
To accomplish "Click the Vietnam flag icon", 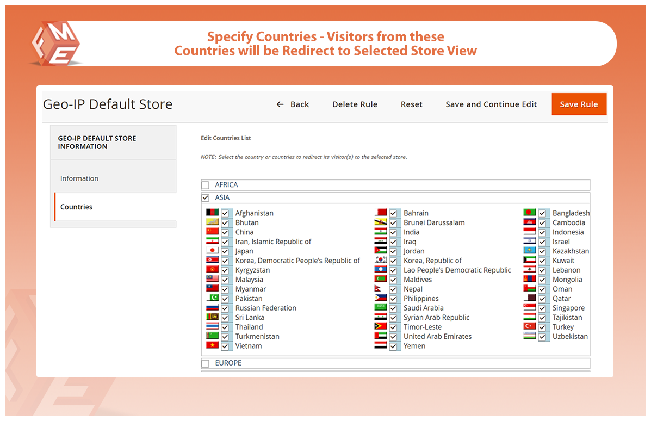I will pyautogui.click(x=212, y=345).
